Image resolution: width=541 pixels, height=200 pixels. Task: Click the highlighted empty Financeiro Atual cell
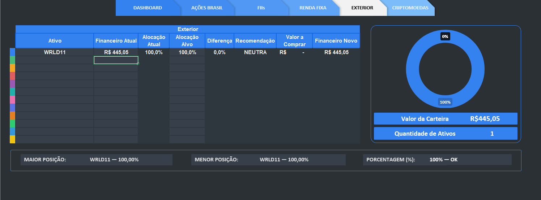pos(116,60)
